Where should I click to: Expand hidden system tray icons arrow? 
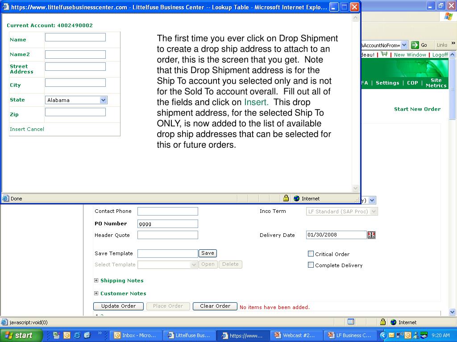(383, 335)
